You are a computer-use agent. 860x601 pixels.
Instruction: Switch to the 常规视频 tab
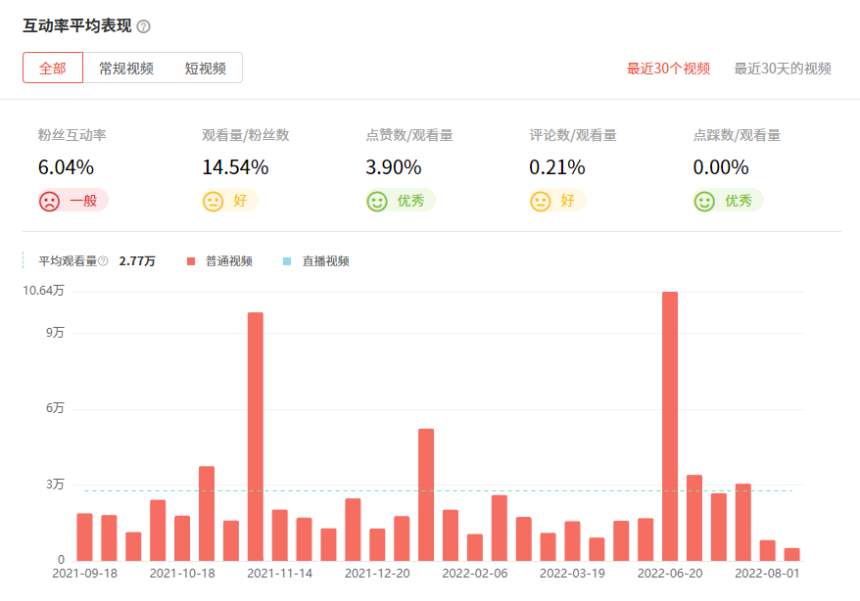[x=125, y=69]
